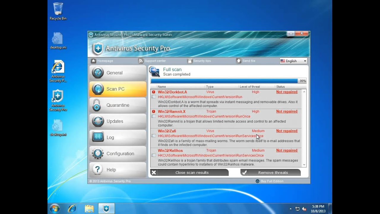Click the registry icon on the Win32/Kelihos path row

154,155
